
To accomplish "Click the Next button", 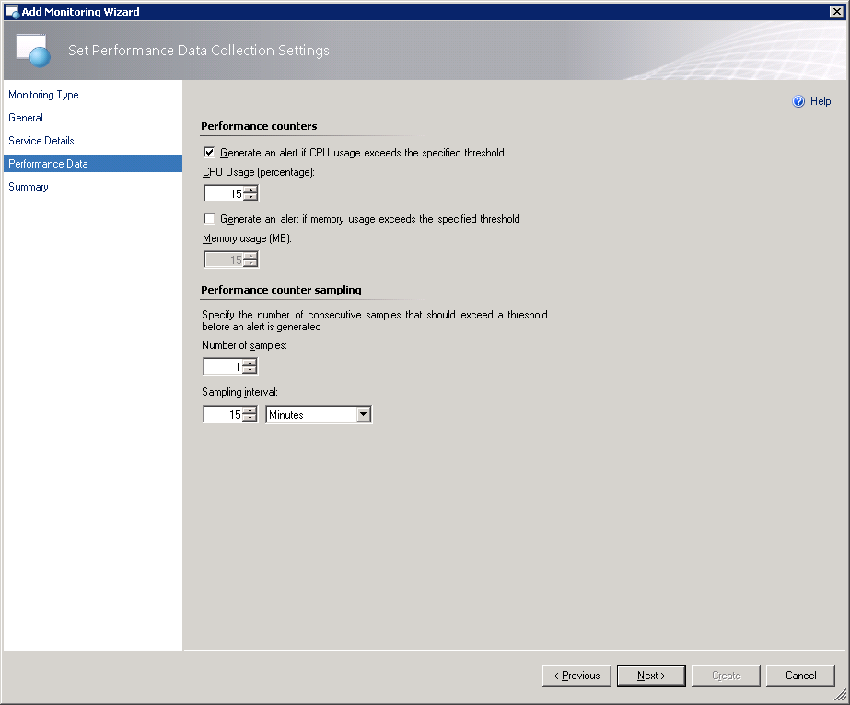I will click(x=651, y=676).
